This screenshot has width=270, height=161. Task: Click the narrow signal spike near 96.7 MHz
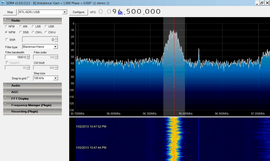pos(199,54)
